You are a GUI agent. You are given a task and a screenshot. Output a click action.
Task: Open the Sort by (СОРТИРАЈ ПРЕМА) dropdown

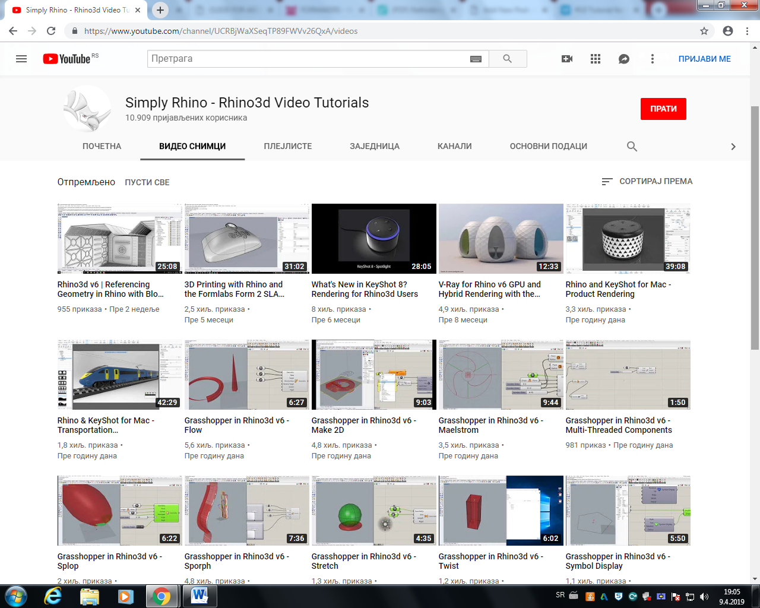647,181
